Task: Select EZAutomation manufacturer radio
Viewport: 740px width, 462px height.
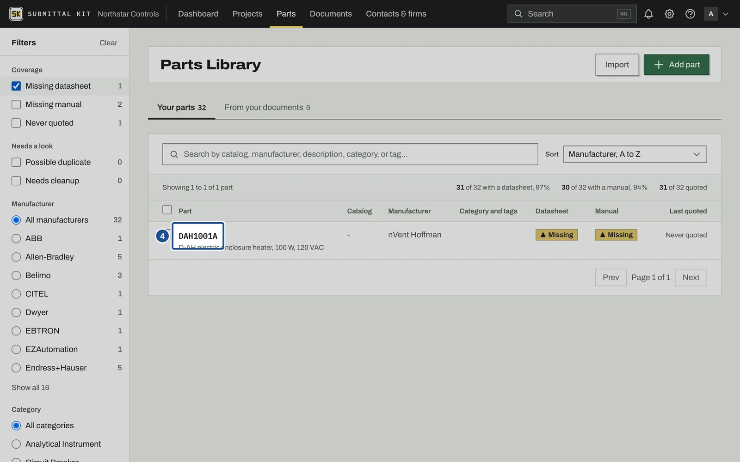Action: tap(16, 349)
